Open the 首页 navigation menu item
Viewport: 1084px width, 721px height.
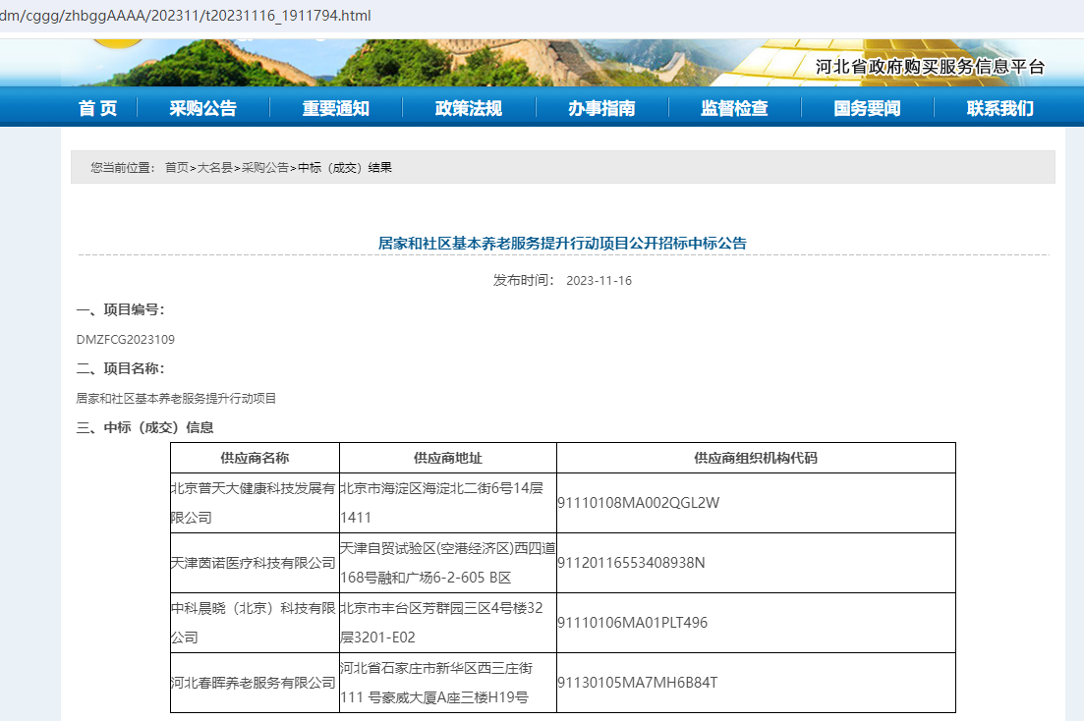pos(97,108)
